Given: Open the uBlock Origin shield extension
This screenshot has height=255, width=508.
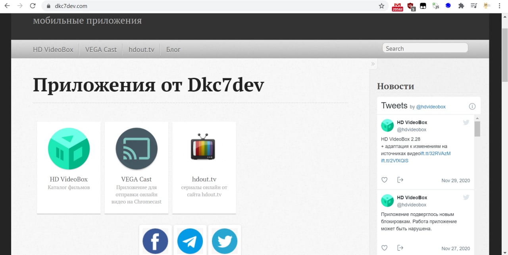Looking at the screenshot, I should point(411,6).
